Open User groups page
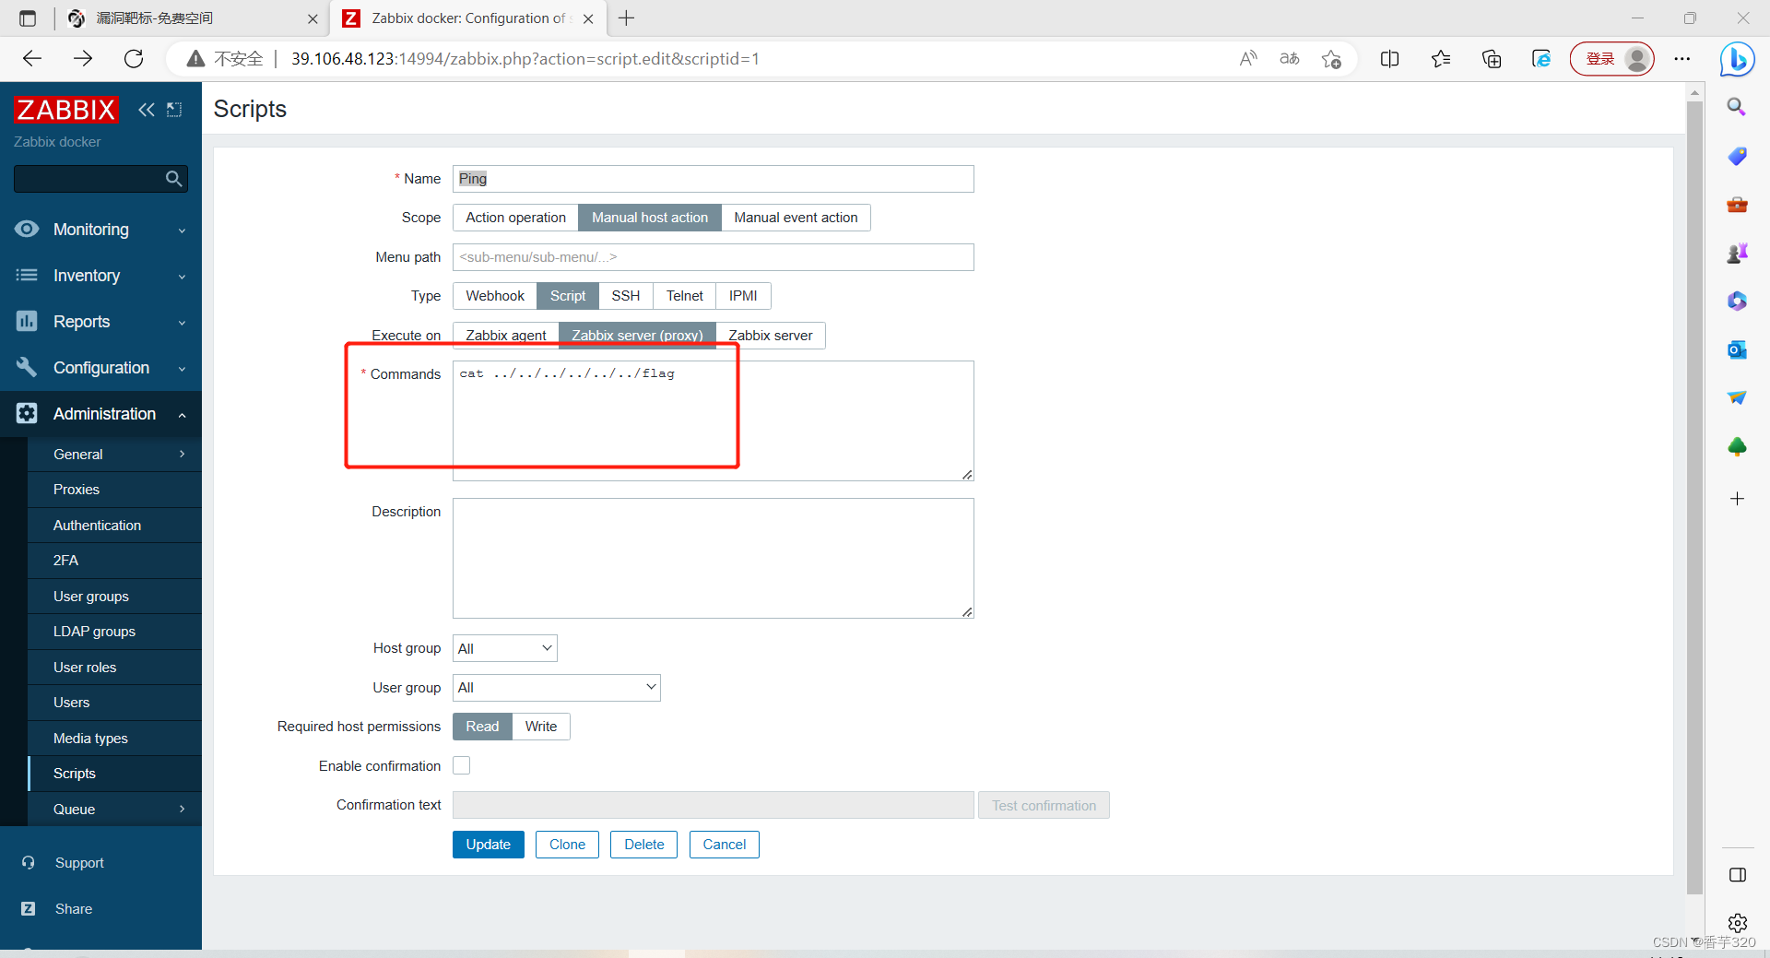The height and width of the screenshot is (958, 1770). (114, 597)
